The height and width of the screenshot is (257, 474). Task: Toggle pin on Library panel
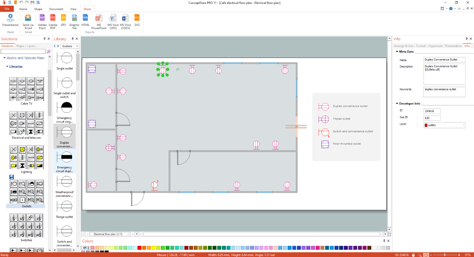tap(72, 39)
